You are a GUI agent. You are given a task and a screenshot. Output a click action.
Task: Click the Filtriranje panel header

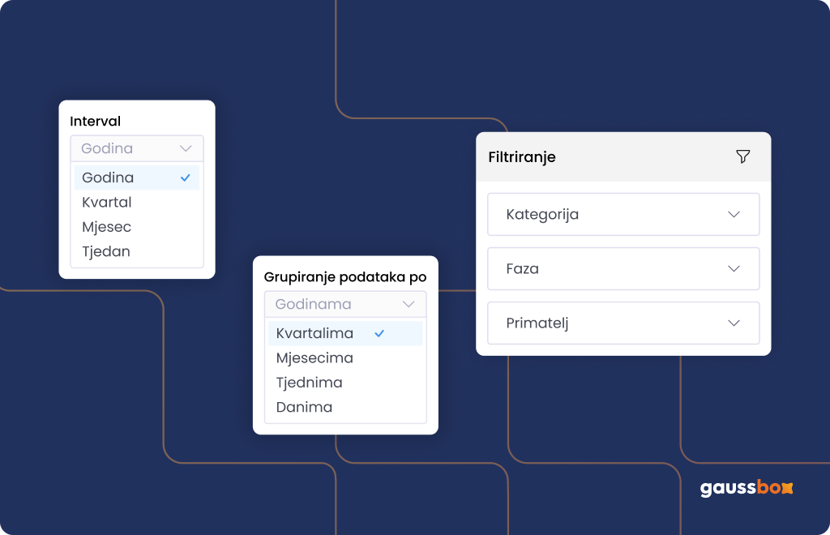(623, 156)
